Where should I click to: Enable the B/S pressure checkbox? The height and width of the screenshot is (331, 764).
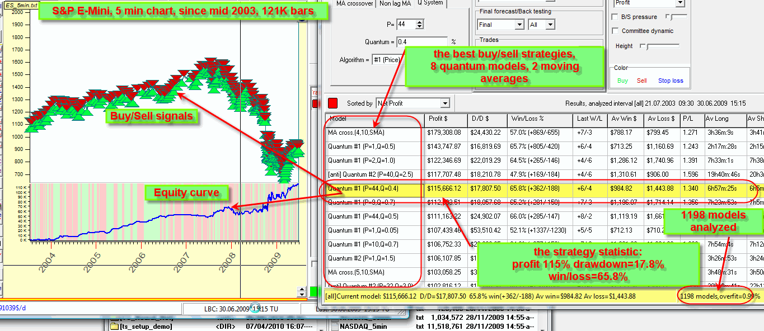pyautogui.click(x=616, y=18)
